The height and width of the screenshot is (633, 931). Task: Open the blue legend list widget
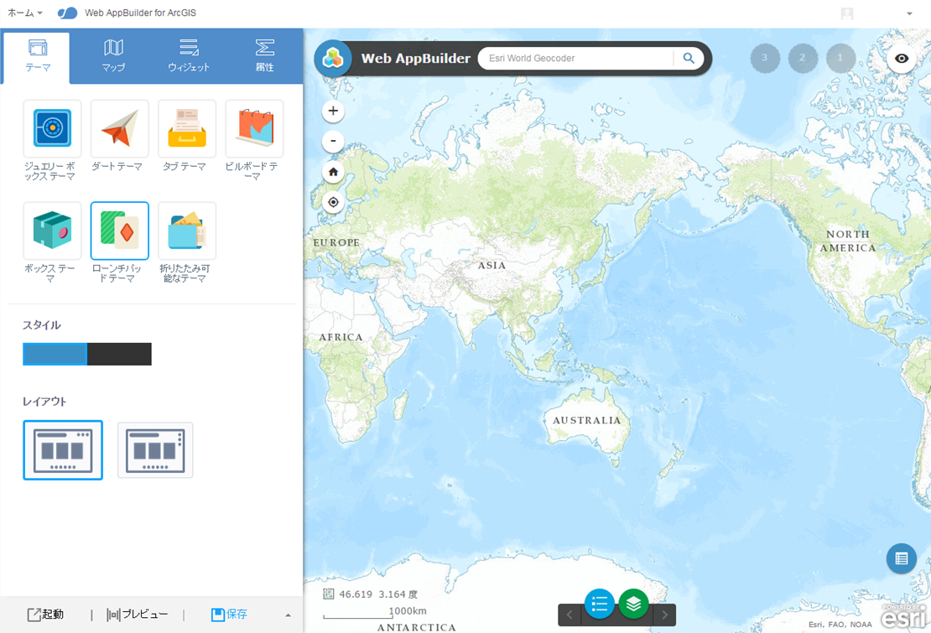(x=599, y=604)
